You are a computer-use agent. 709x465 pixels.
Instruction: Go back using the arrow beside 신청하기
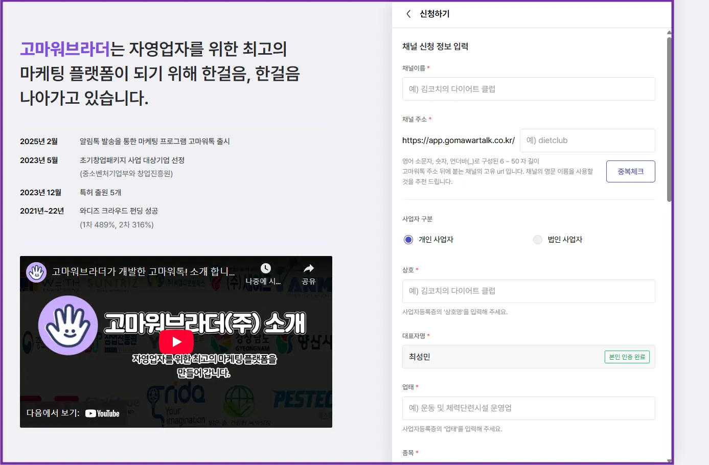[x=408, y=14]
